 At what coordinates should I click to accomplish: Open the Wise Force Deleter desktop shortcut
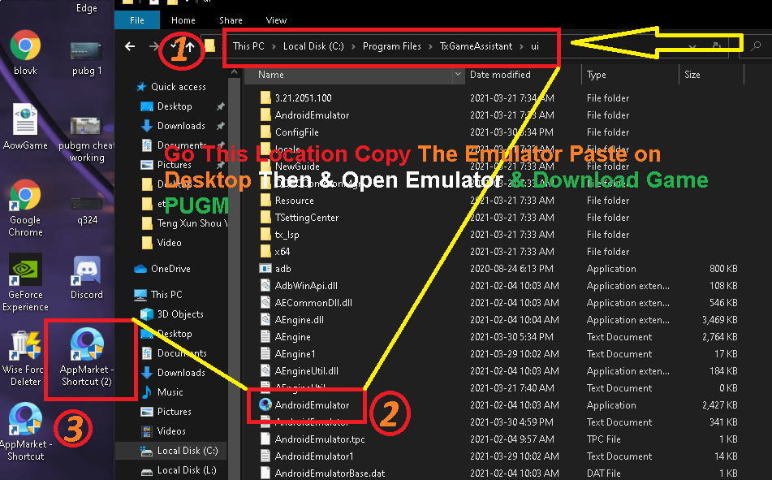click(x=25, y=357)
